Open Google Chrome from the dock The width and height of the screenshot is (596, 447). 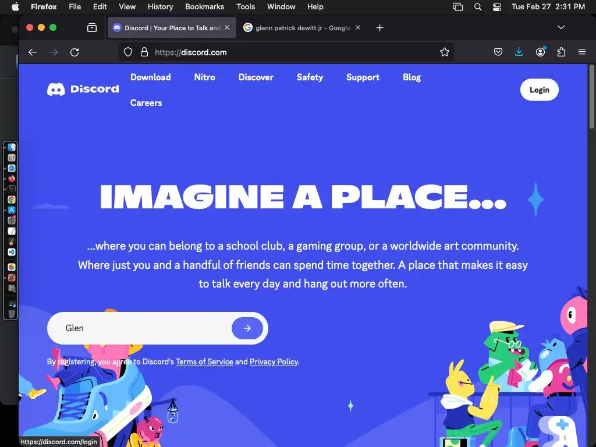pos(12,200)
